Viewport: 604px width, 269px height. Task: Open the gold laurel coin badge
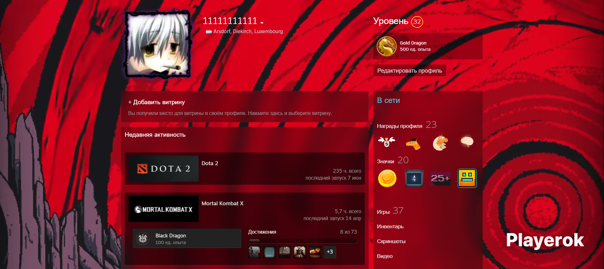point(387,178)
